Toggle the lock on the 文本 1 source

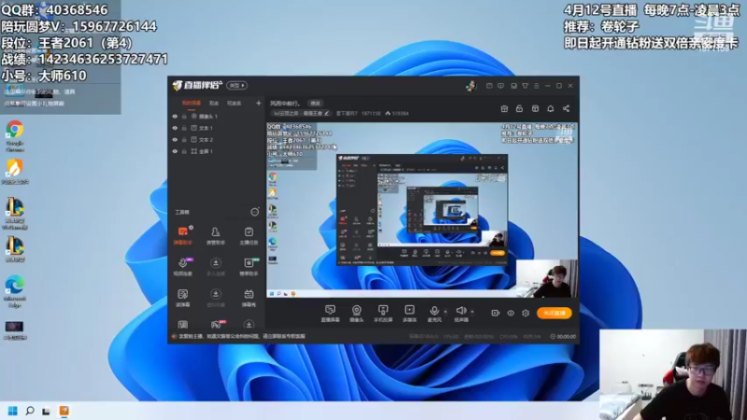coord(184,128)
